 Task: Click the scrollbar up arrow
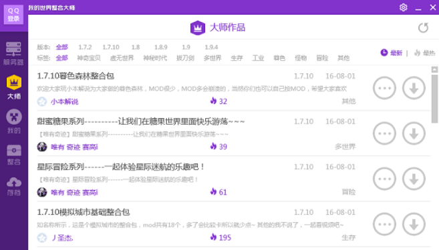point(434,69)
